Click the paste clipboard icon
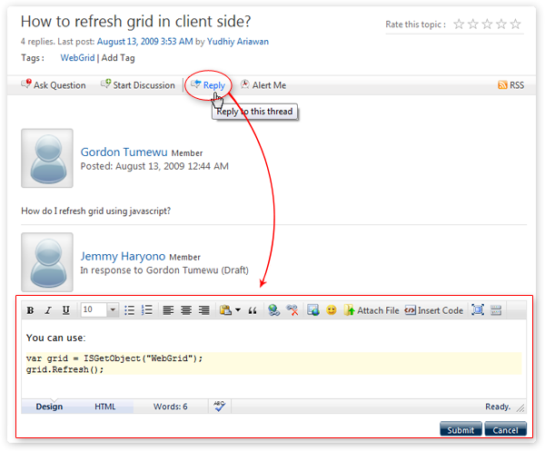545x451 pixels. [x=225, y=310]
